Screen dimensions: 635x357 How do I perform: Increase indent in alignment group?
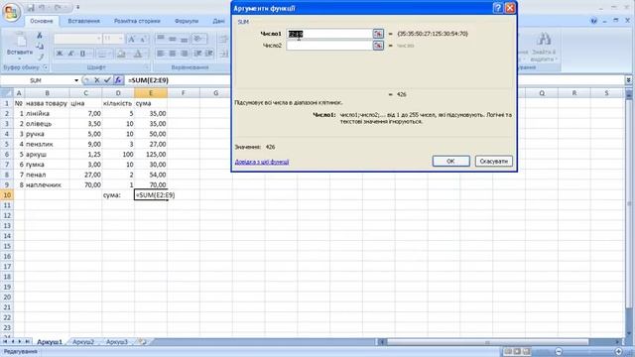(x=209, y=54)
